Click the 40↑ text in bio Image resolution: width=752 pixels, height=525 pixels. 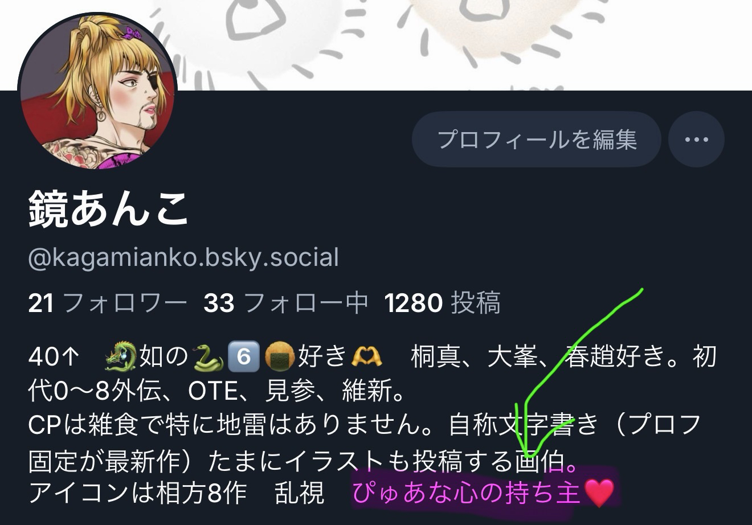point(54,357)
